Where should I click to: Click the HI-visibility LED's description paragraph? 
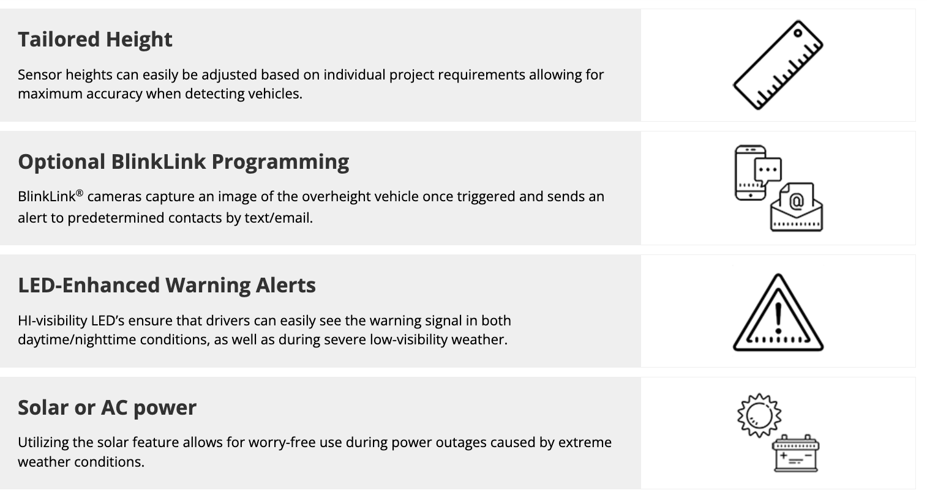[264, 330]
